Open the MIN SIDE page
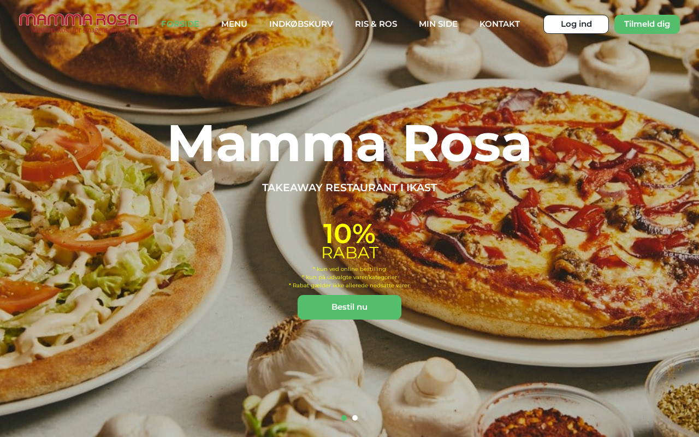 [x=438, y=24]
